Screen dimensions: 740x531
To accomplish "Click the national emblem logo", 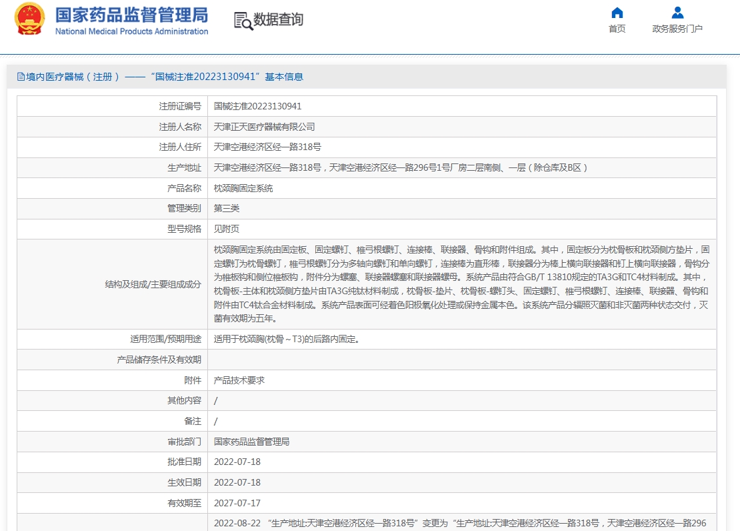I will click(x=29, y=19).
